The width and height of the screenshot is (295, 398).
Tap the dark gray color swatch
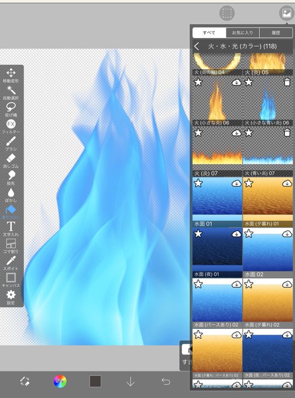tap(95, 381)
